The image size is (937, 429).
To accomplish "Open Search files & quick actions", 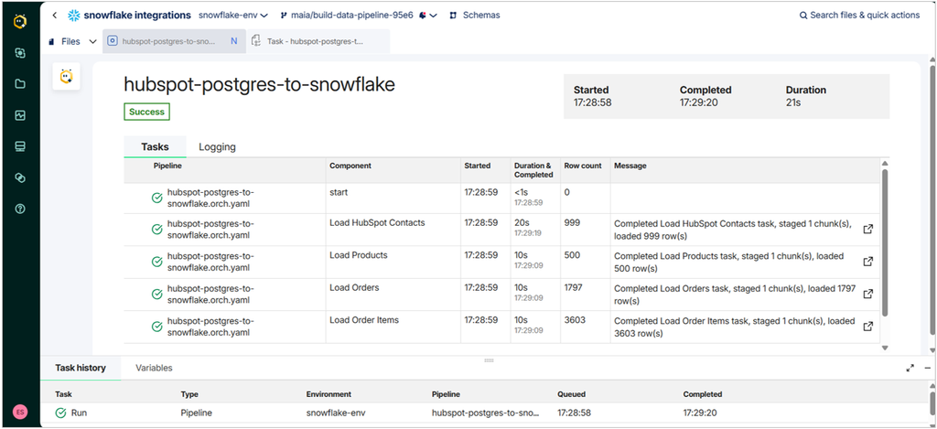I will tap(859, 16).
